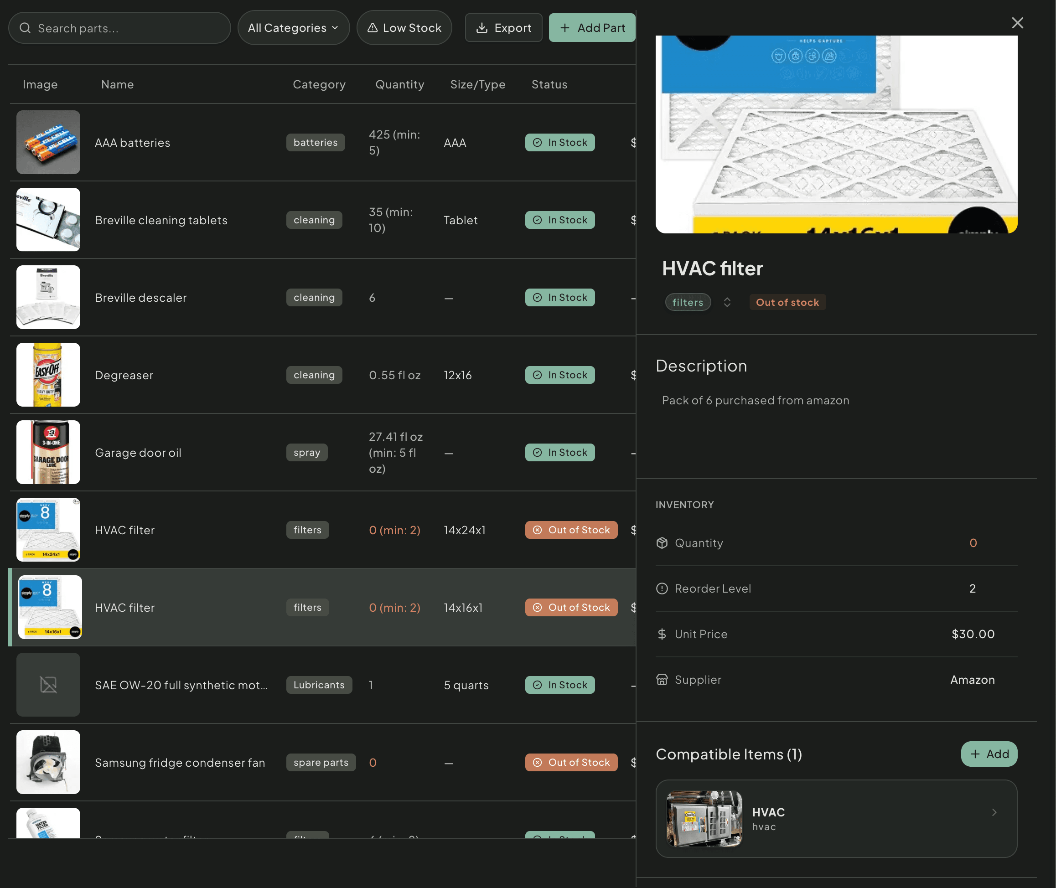Click the plus icon in Add Part
The height and width of the screenshot is (888, 1056).
(564, 28)
